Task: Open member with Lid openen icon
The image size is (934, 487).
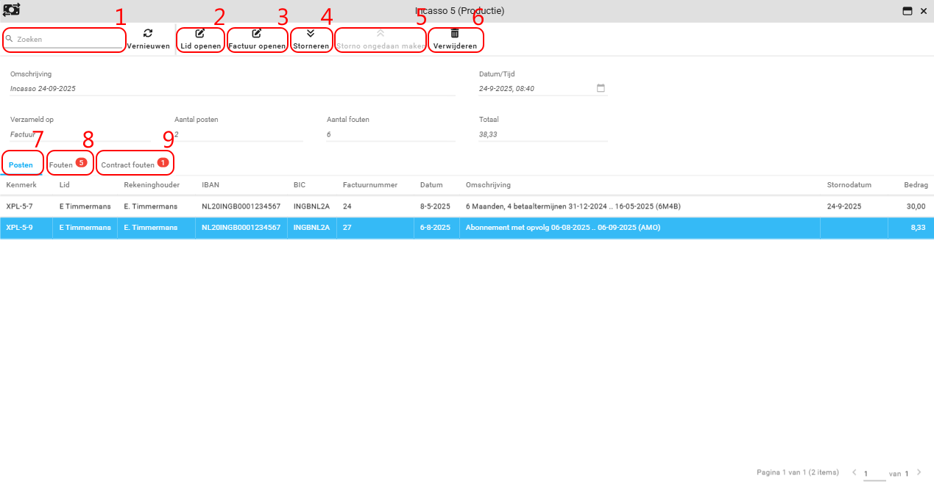Action: [200, 33]
